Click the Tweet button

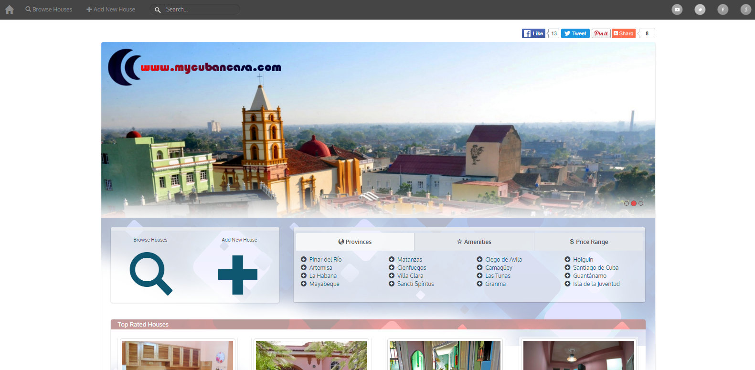pos(575,33)
